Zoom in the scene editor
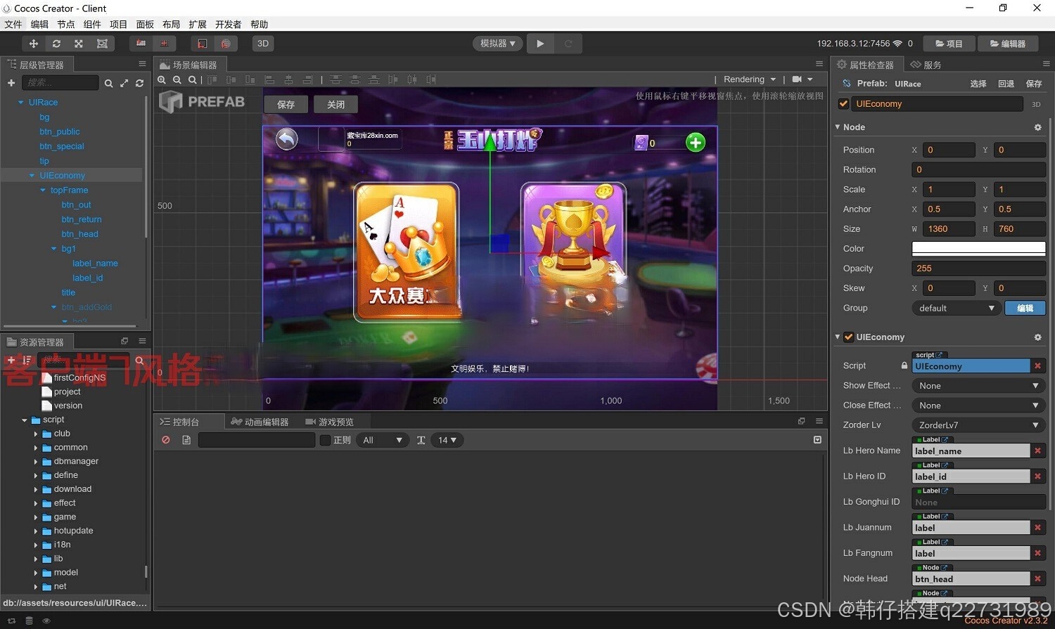1055x629 pixels. [162, 80]
